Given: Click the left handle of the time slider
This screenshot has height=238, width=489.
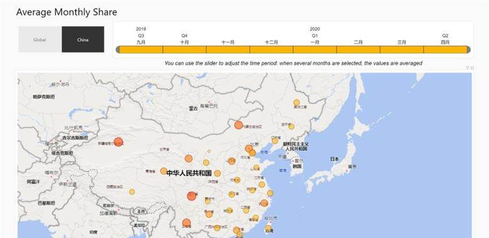Looking at the screenshot, I should [x=118, y=49].
